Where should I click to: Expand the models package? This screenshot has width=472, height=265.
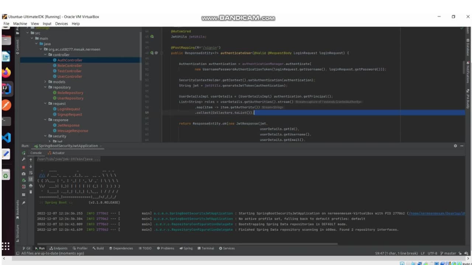tap(45, 82)
